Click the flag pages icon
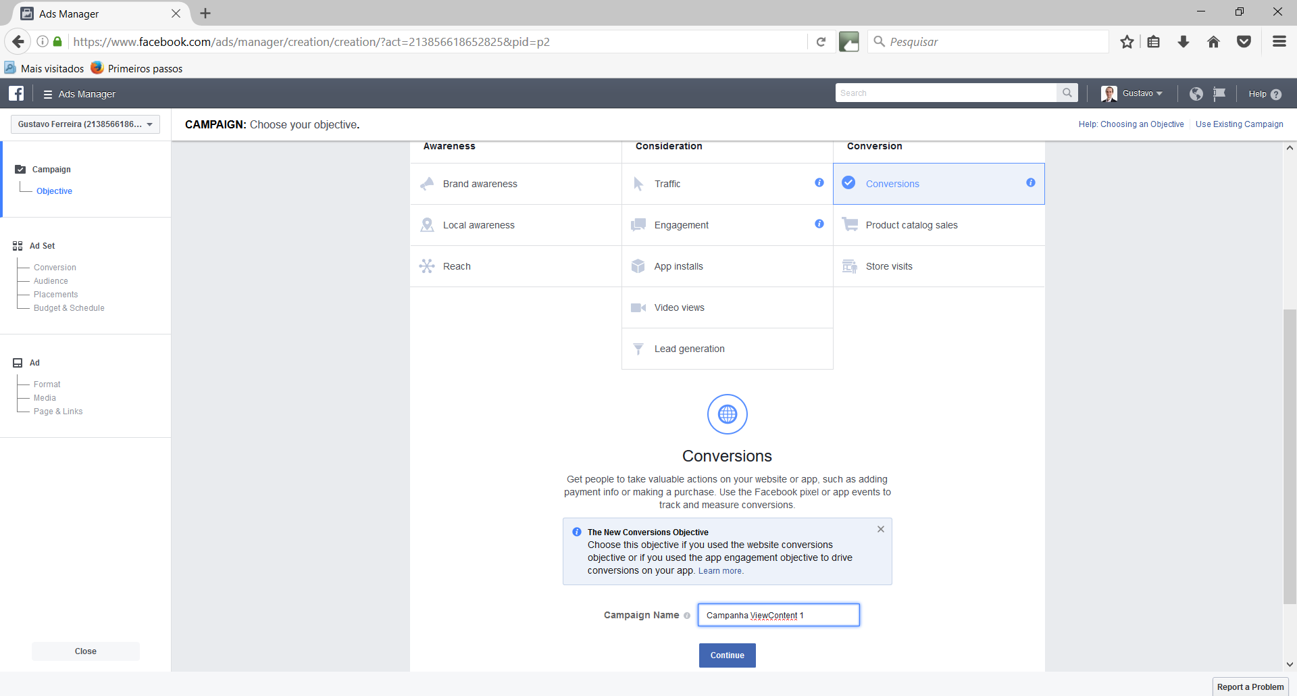Screen dimensions: 1297x696 click(x=1219, y=94)
